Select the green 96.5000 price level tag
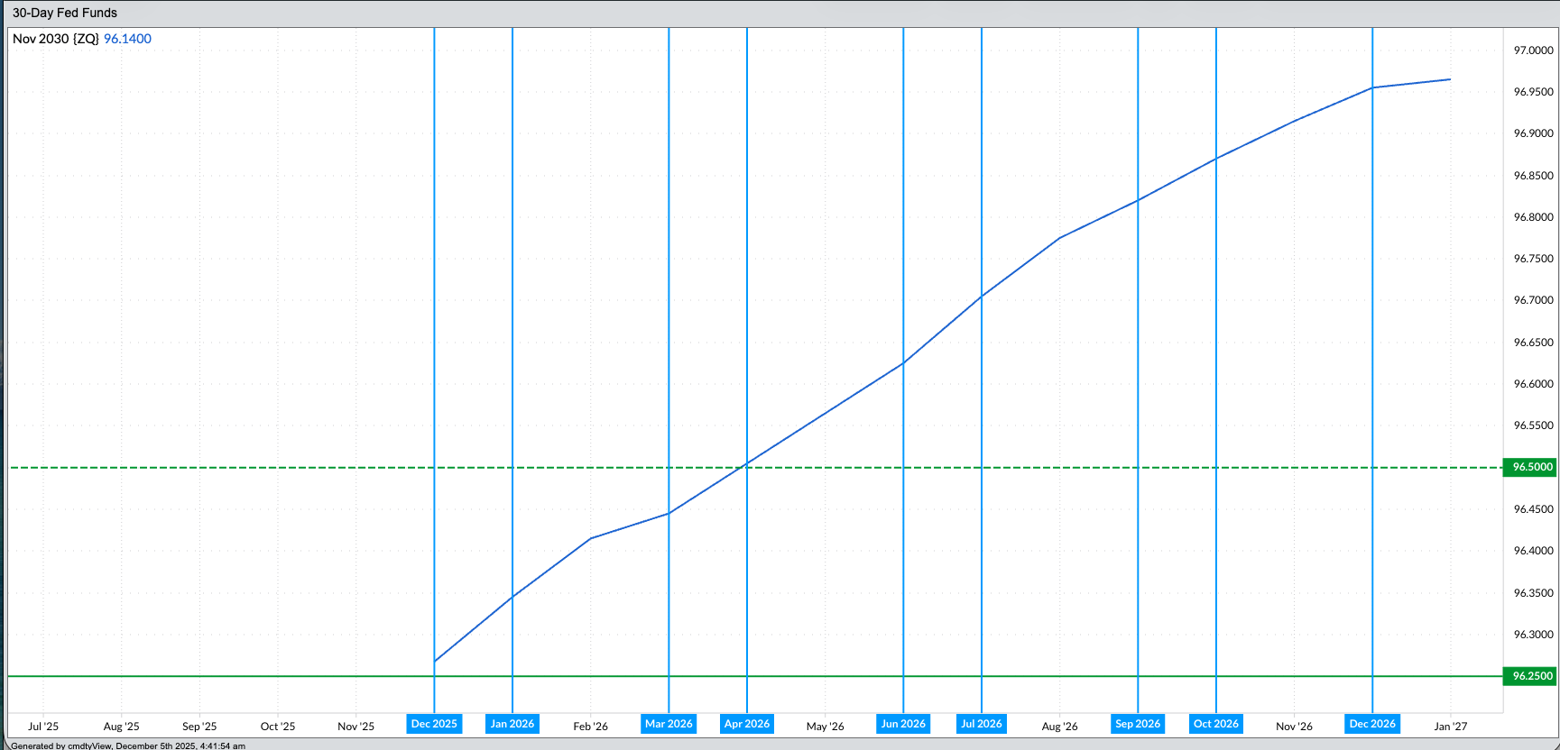This screenshot has height=750, width=1560. 1531,467
